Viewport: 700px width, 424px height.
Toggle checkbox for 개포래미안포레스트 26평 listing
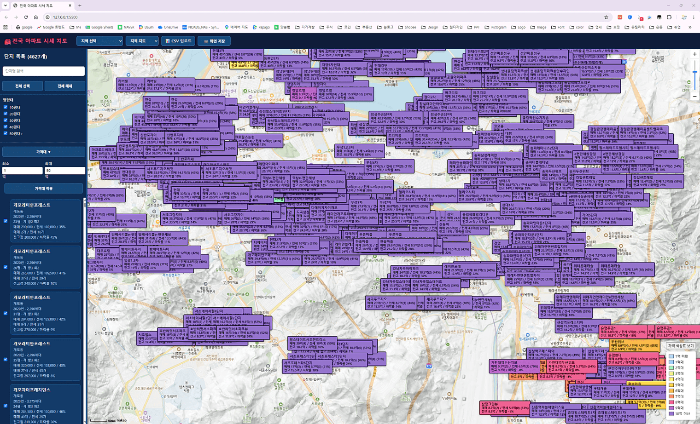pyautogui.click(x=6, y=267)
